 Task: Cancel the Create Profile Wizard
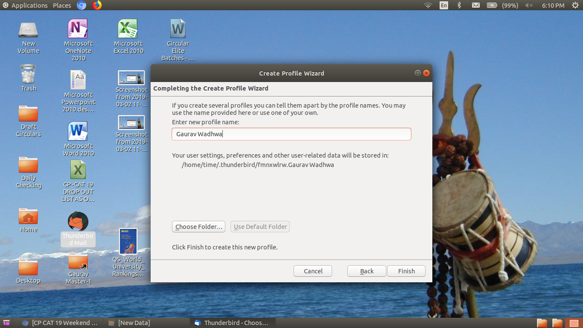(313, 271)
